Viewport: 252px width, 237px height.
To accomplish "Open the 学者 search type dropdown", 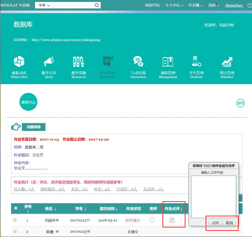I will tap(44, 5).
